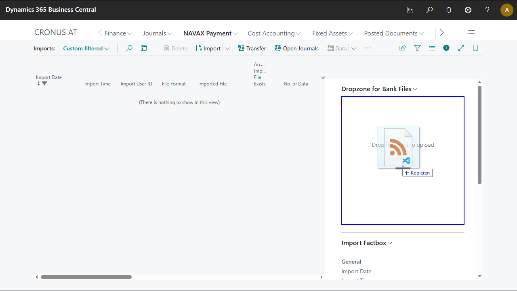Click the Edit in Excel list icon
The width and height of the screenshot is (517, 291).
pos(144,48)
